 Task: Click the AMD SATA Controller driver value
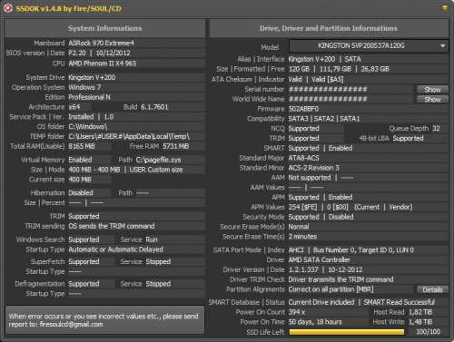tap(320, 259)
